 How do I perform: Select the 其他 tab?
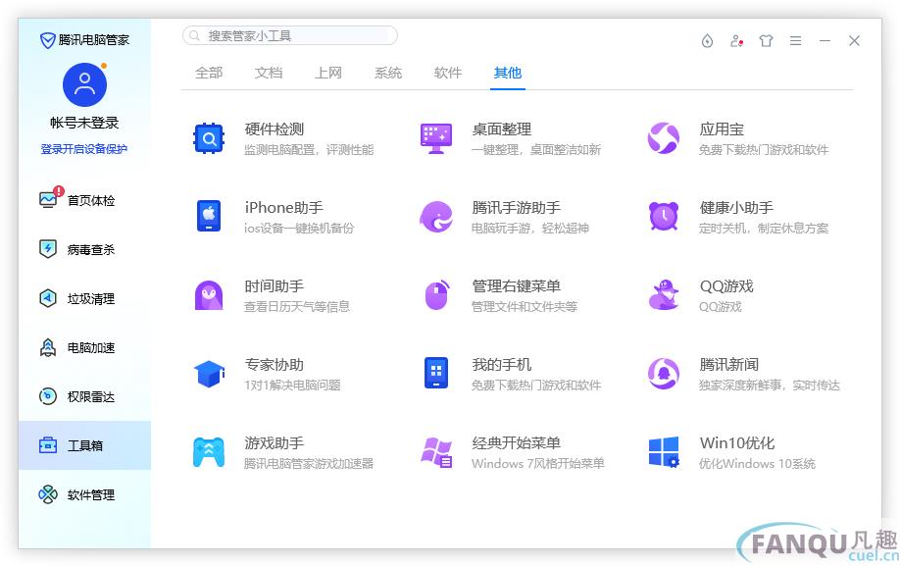[508, 73]
